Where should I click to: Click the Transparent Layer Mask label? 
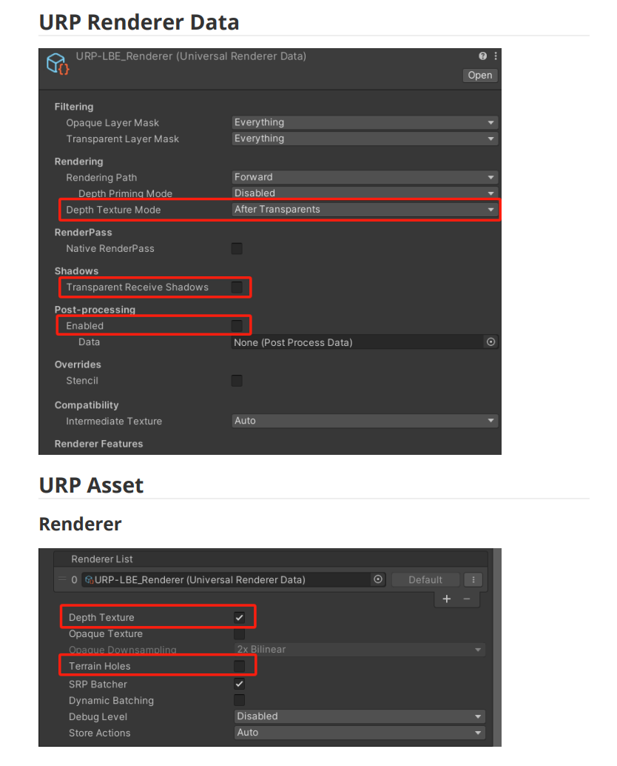pyautogui.click(x=122, y=139)
